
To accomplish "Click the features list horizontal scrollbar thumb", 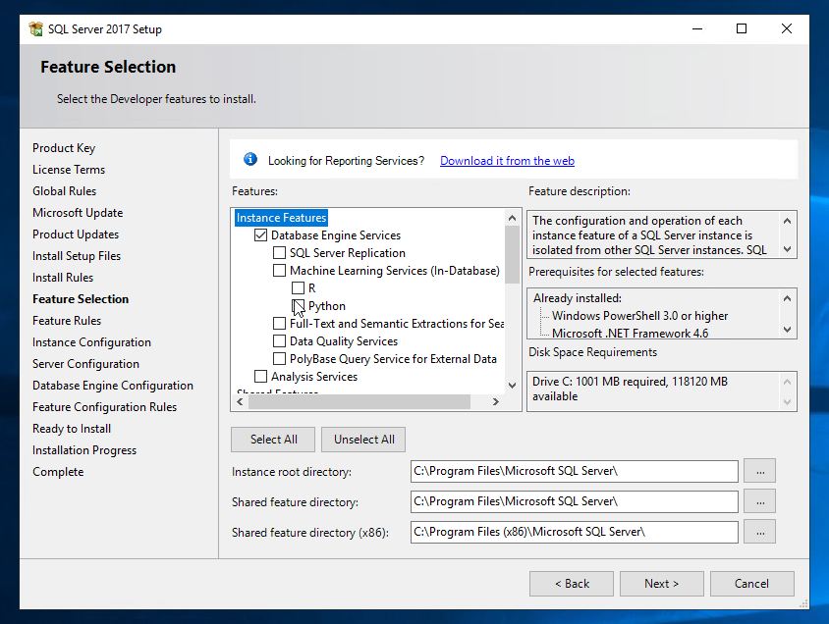I will coord(359,401).
